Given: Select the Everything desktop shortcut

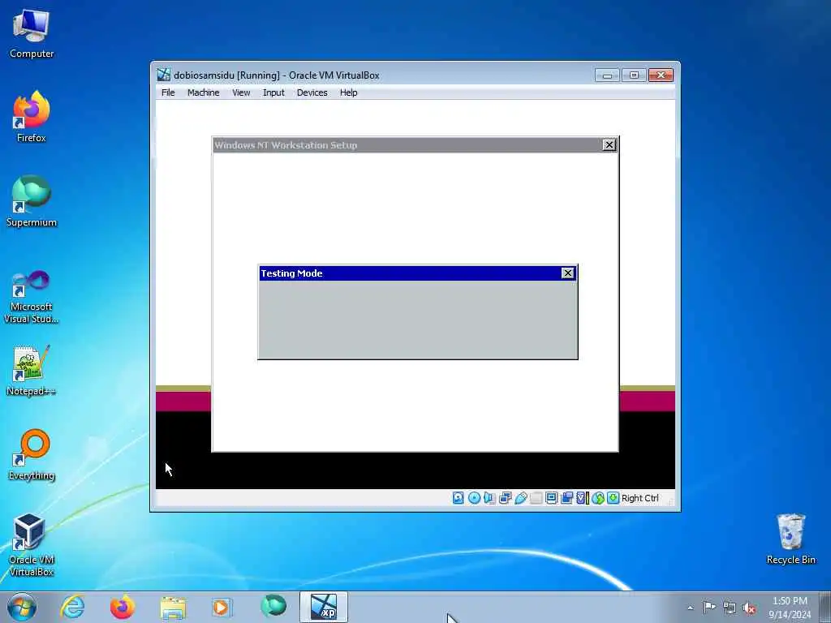Looking at the screenshot, I should (32, 454).
